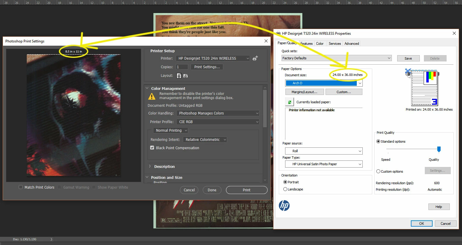Choose Standard options print quality
462x245 pixels.
pos(378,141)
